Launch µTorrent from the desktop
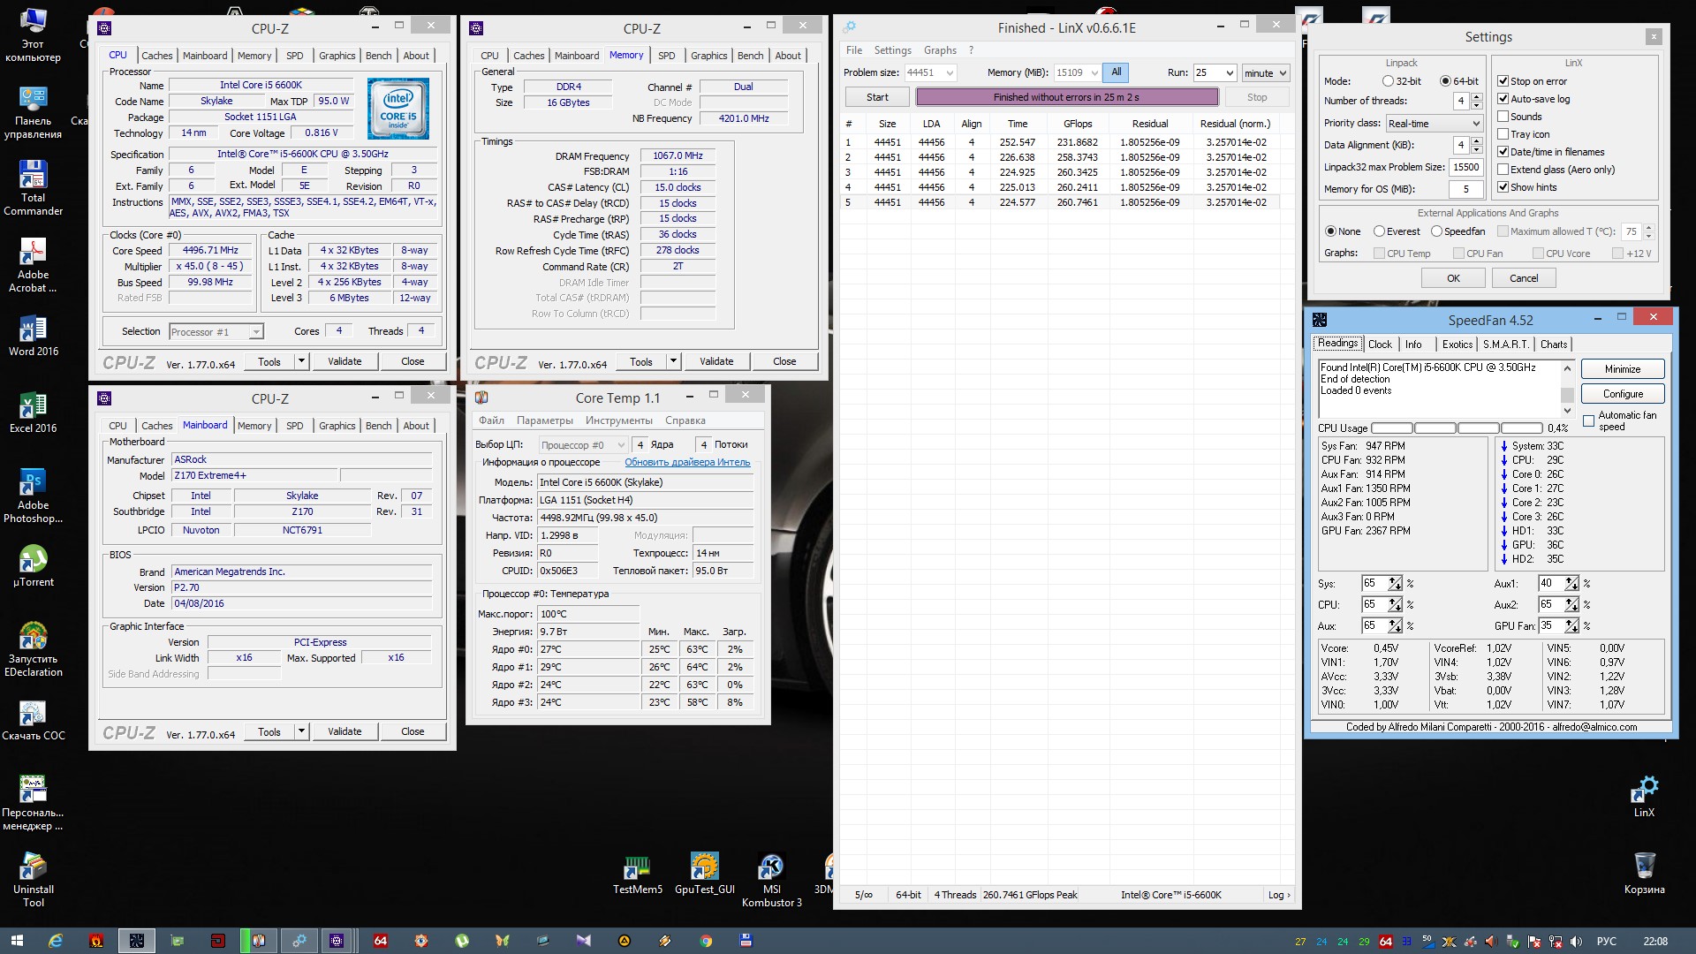 point(33,559)
